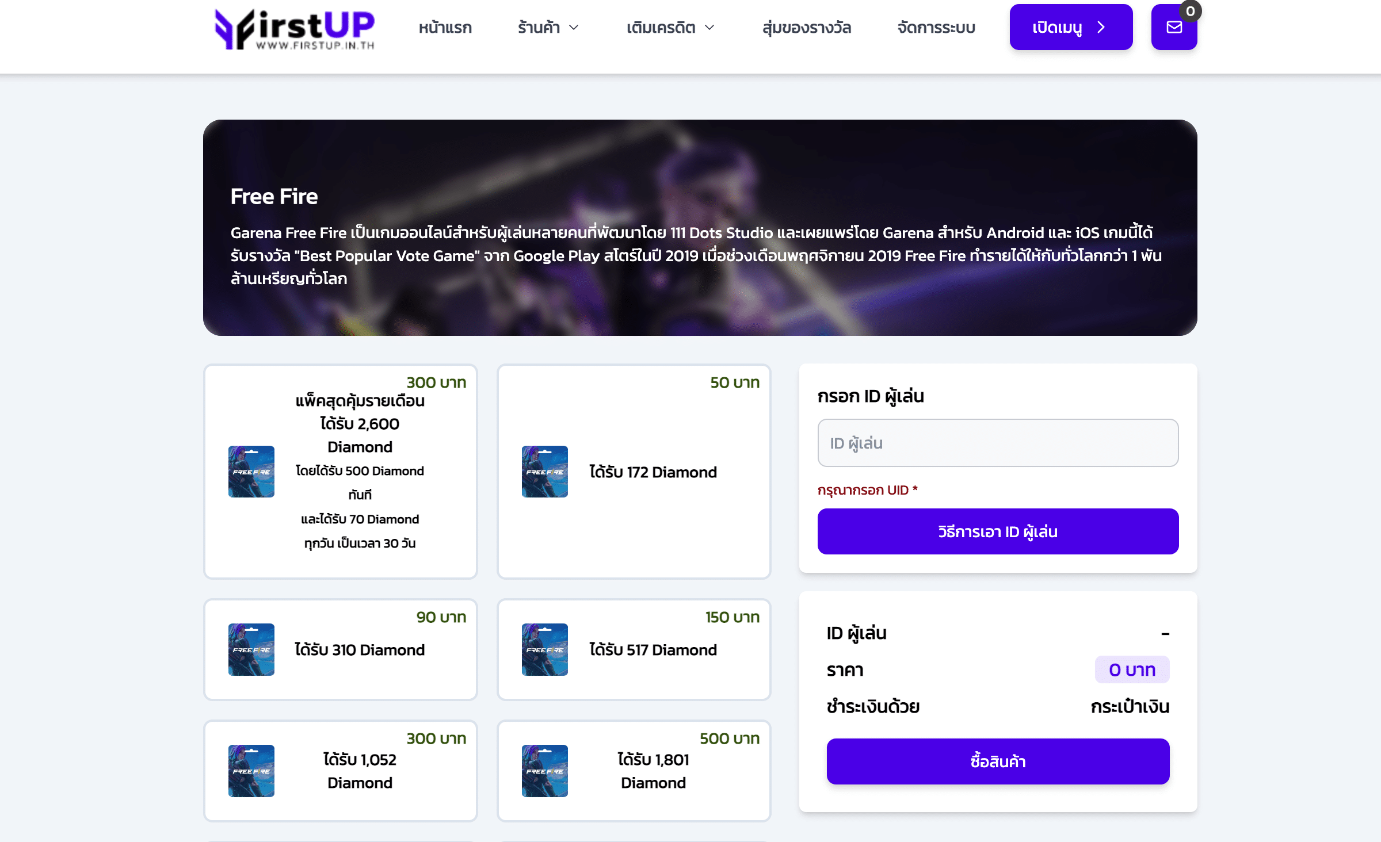Click the FirstUP logo
Viewport: 1381px width, 842px height.
coord(294,29)
